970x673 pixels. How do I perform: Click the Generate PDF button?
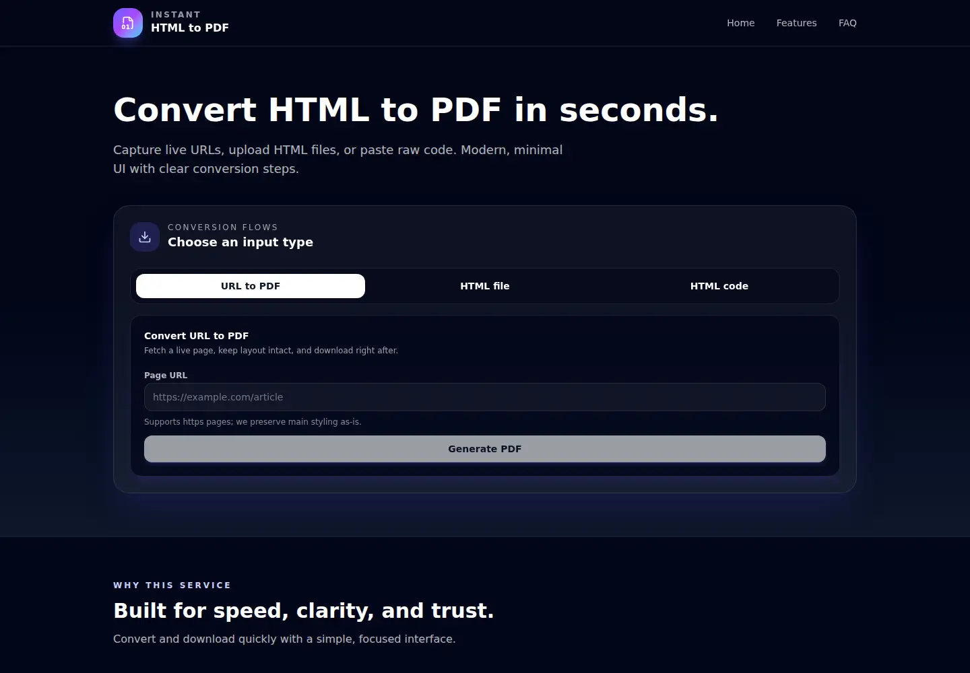click(x=485, y=449)
